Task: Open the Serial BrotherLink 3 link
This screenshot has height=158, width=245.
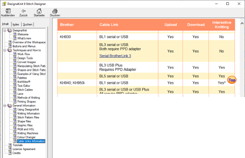Action: [115, 56]
